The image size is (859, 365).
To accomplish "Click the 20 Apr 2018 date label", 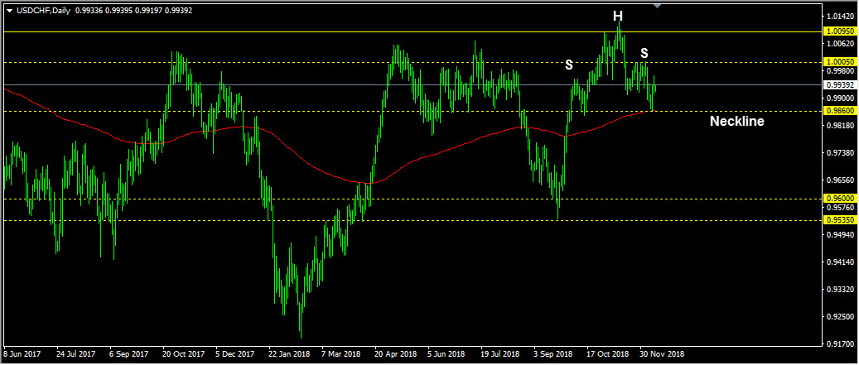I will 394,354.
